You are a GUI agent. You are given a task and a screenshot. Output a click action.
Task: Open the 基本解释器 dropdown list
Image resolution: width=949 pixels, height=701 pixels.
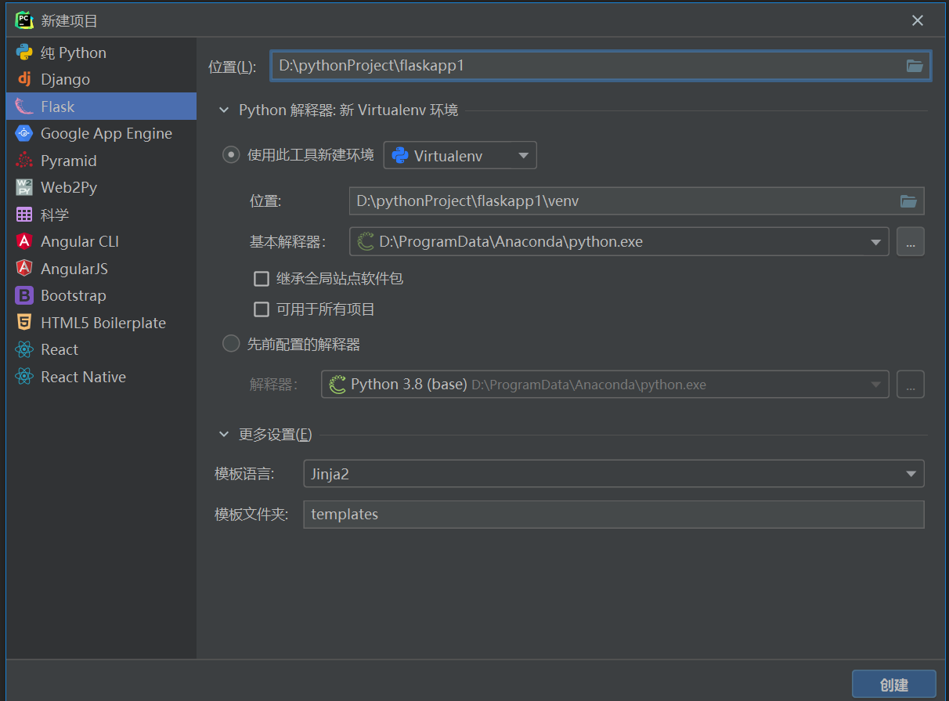pyautogui.click(x=619, y=241)
